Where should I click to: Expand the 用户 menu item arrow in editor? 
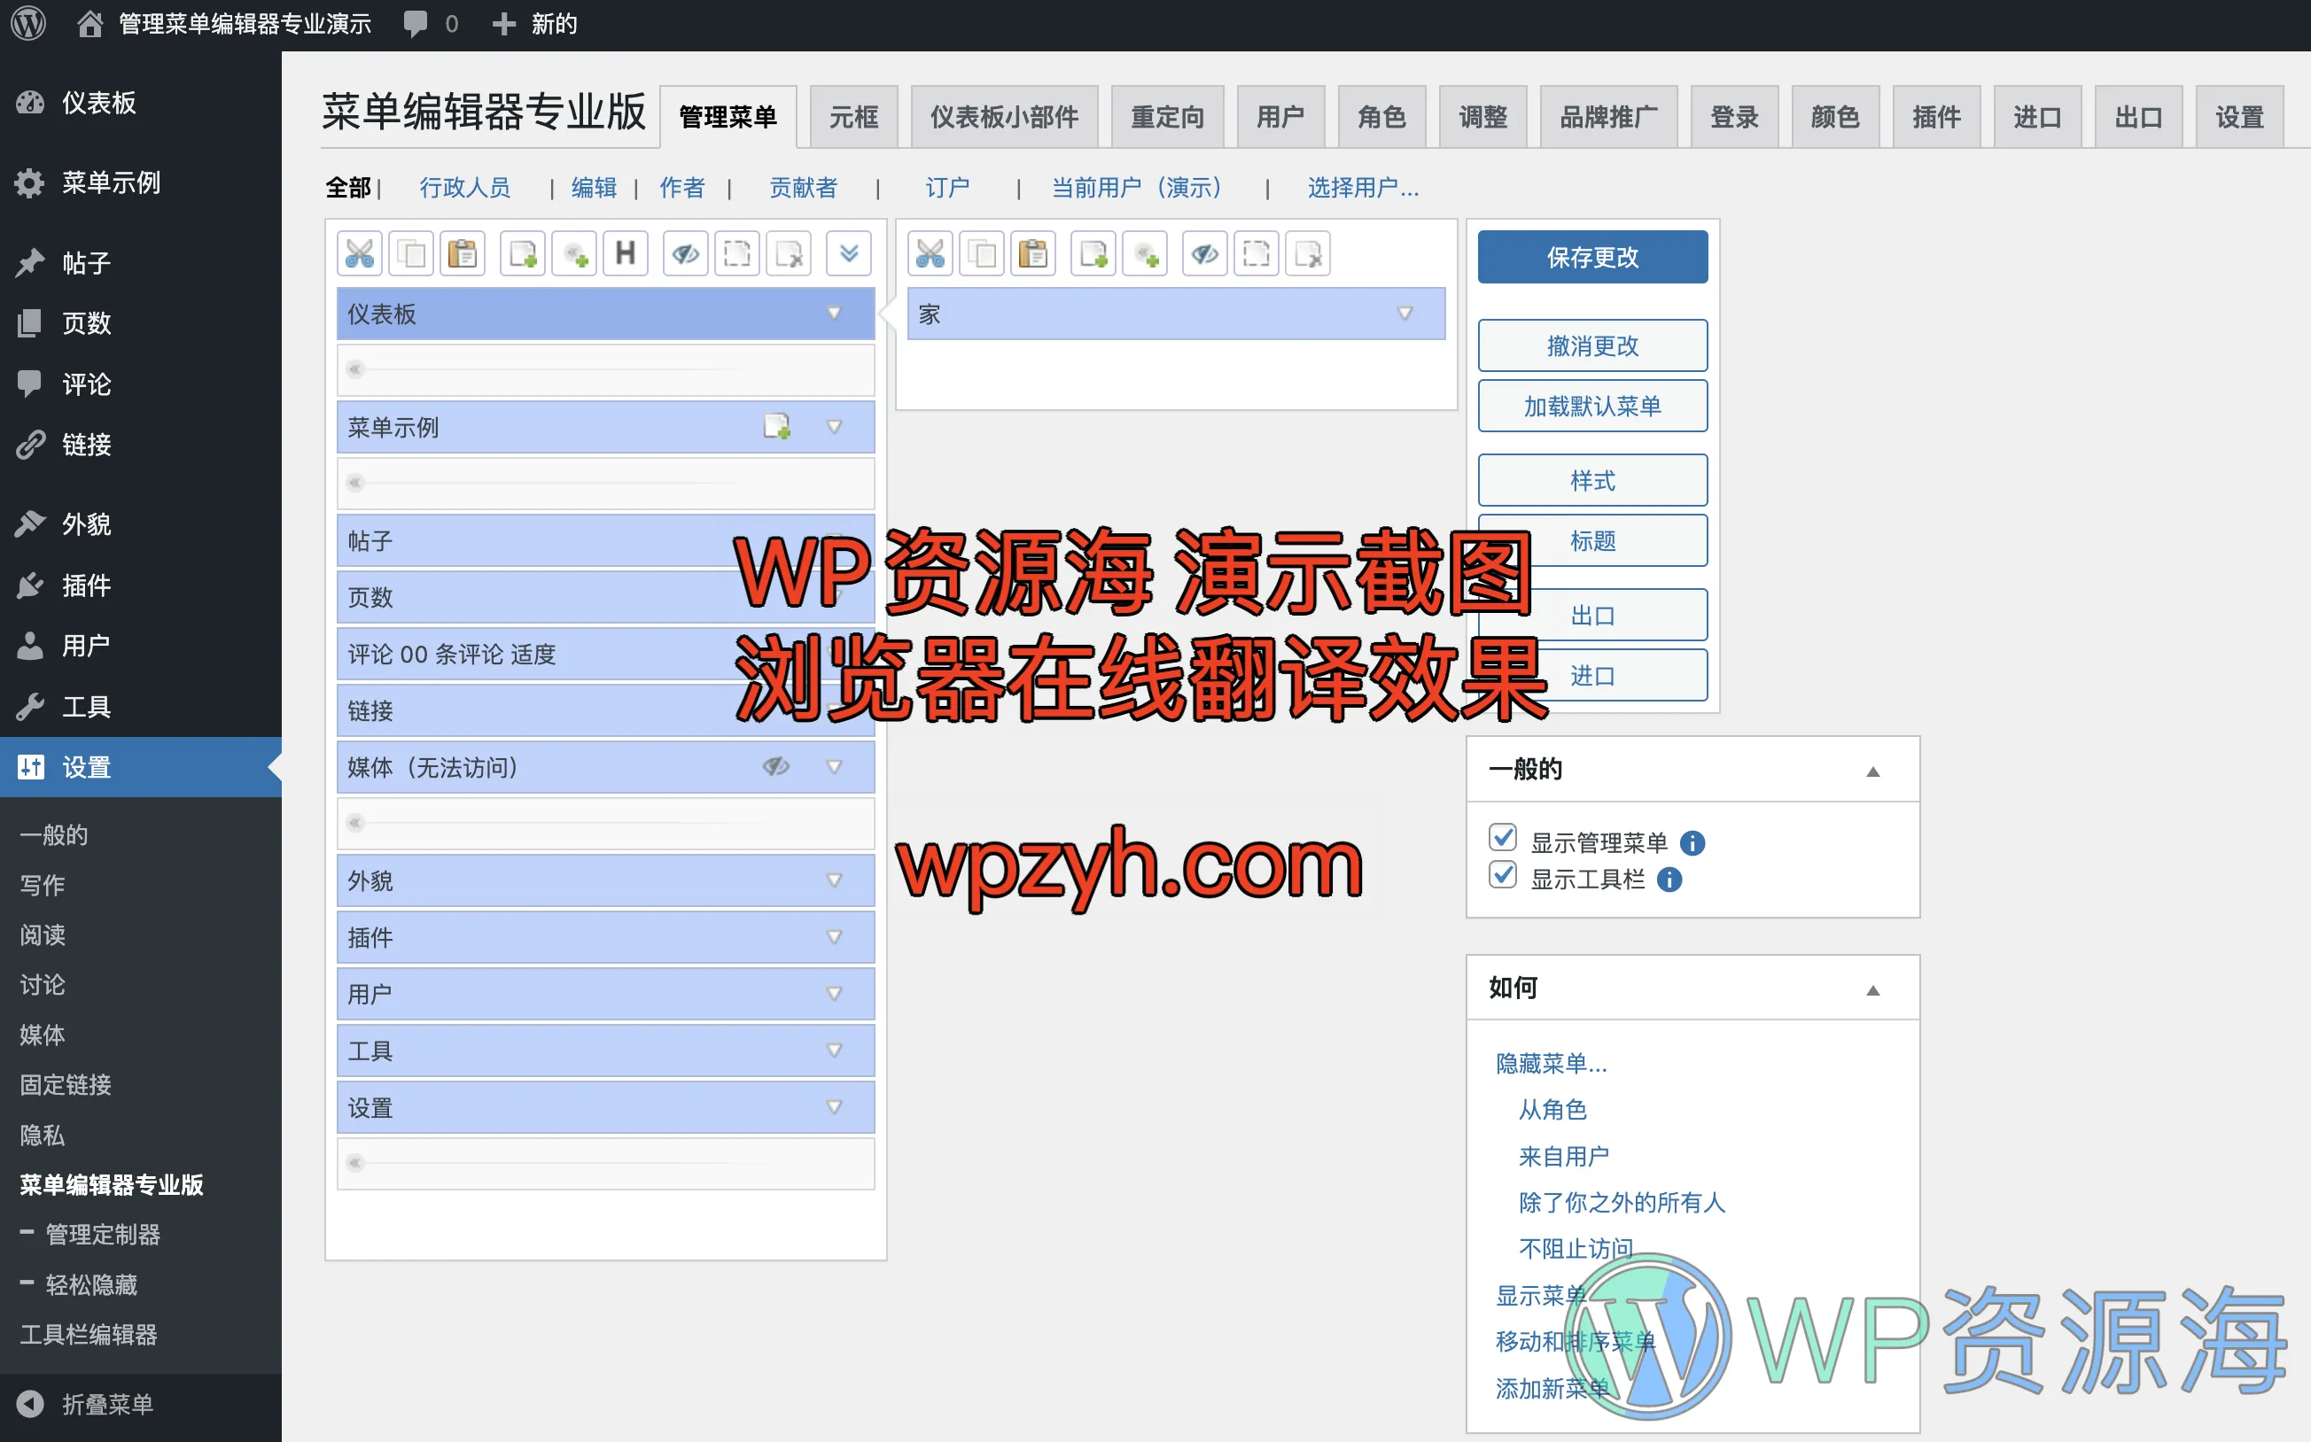(834, 994)
